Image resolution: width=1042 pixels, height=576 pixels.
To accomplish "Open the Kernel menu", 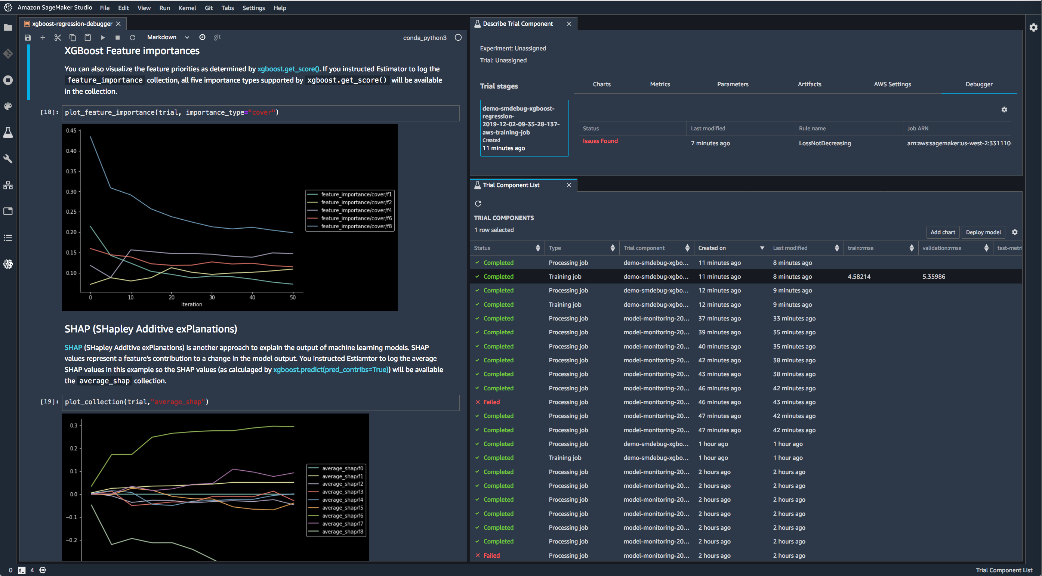I will 187,8.
